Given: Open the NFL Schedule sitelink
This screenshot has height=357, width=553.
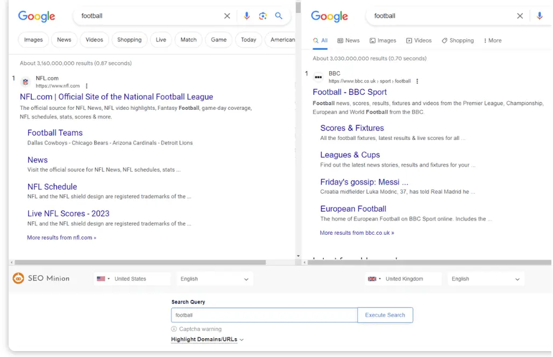Looking at the screenshot, I should 52,187.
